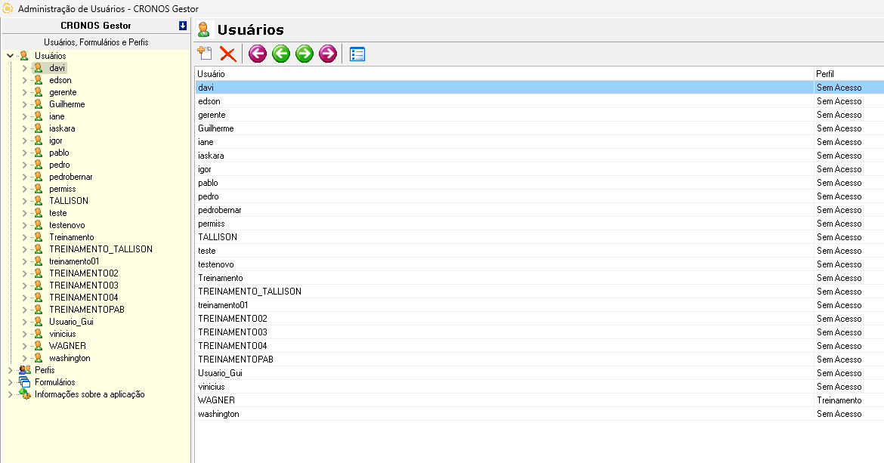The width and height of the screenshot is (884, 463).
Task: Expand the pedrobernar tree node
Action: pos(24,177)
